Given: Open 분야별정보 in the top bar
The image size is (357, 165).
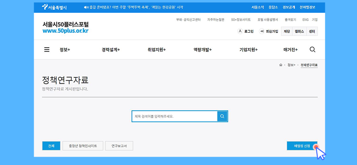Looking at the screenshot, I should [x=307, y=7].
